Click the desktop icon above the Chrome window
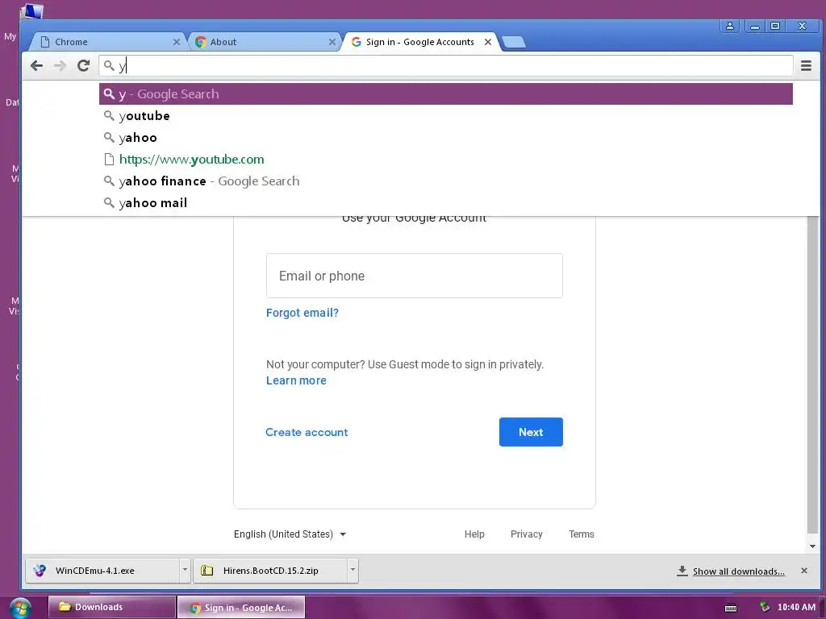Viewport: 826px width, 619px height. 31,10
